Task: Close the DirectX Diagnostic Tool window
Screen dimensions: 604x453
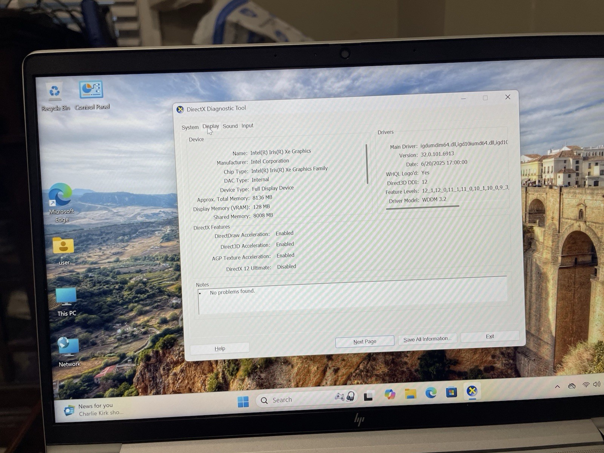Action: point(508,97)
